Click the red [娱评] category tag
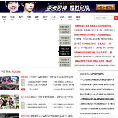The image size is (118, 118). 24,116
